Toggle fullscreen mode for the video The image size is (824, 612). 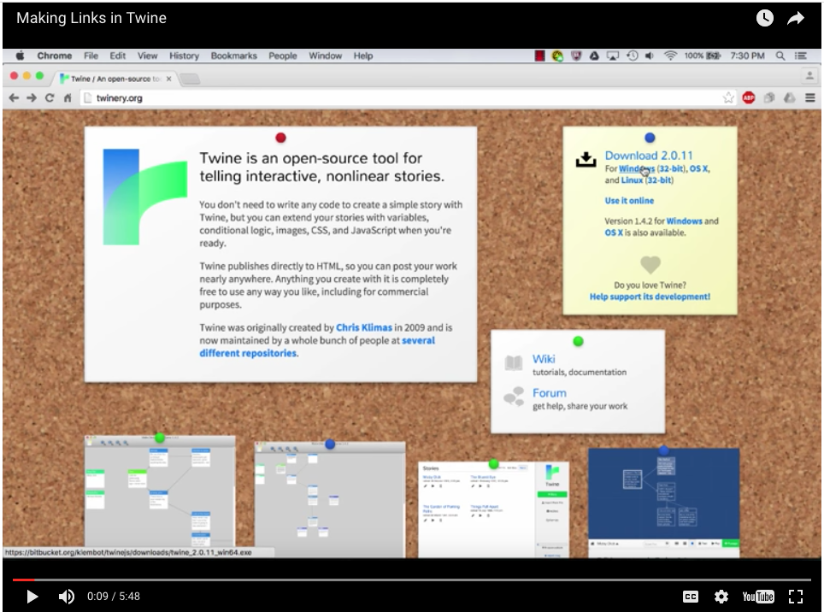point(796,596)
